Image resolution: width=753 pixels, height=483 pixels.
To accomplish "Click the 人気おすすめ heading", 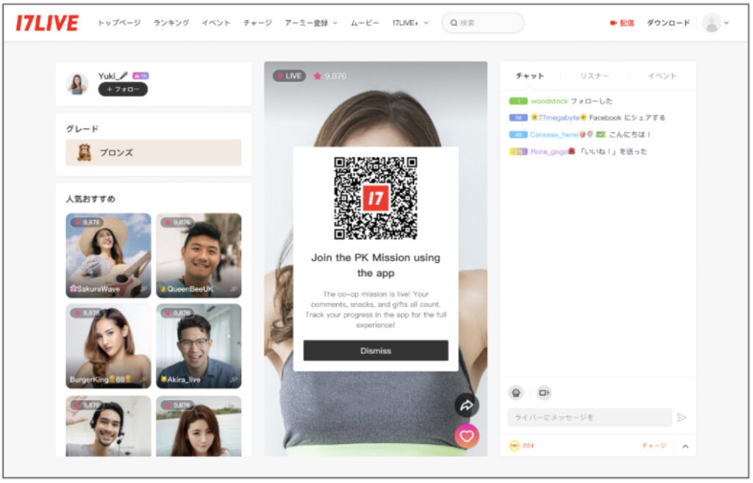I will (x=90, y=199).
